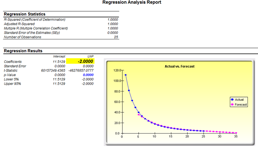Click the t-Statistic value 60157349.4365

tap(53, 70)
